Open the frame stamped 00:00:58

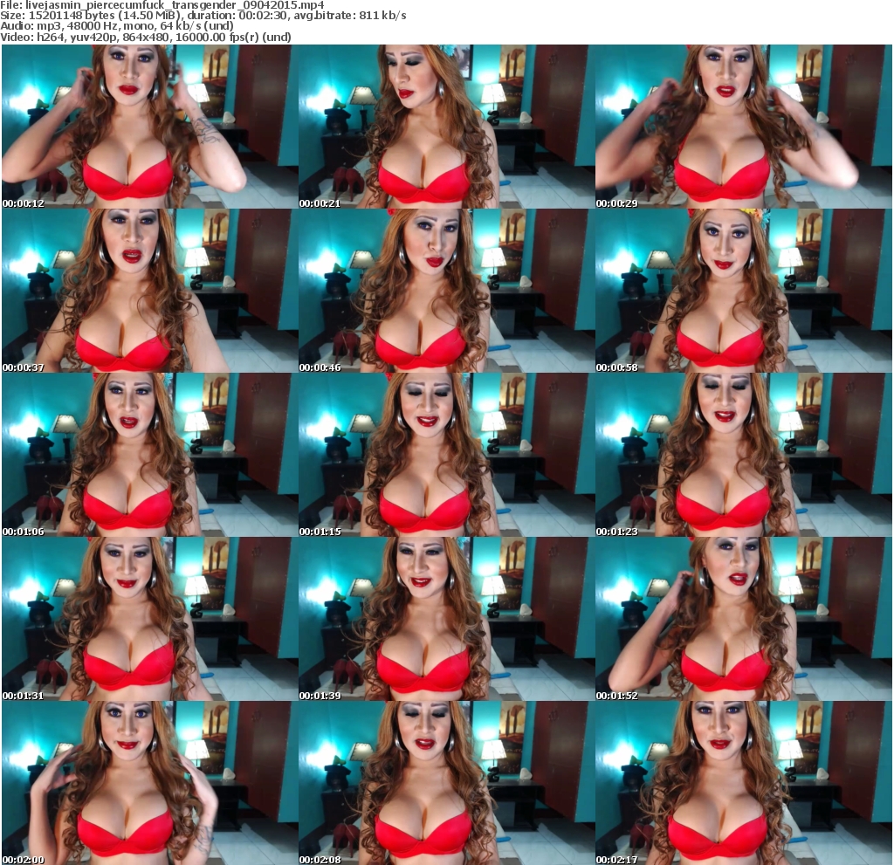[744, 291]
